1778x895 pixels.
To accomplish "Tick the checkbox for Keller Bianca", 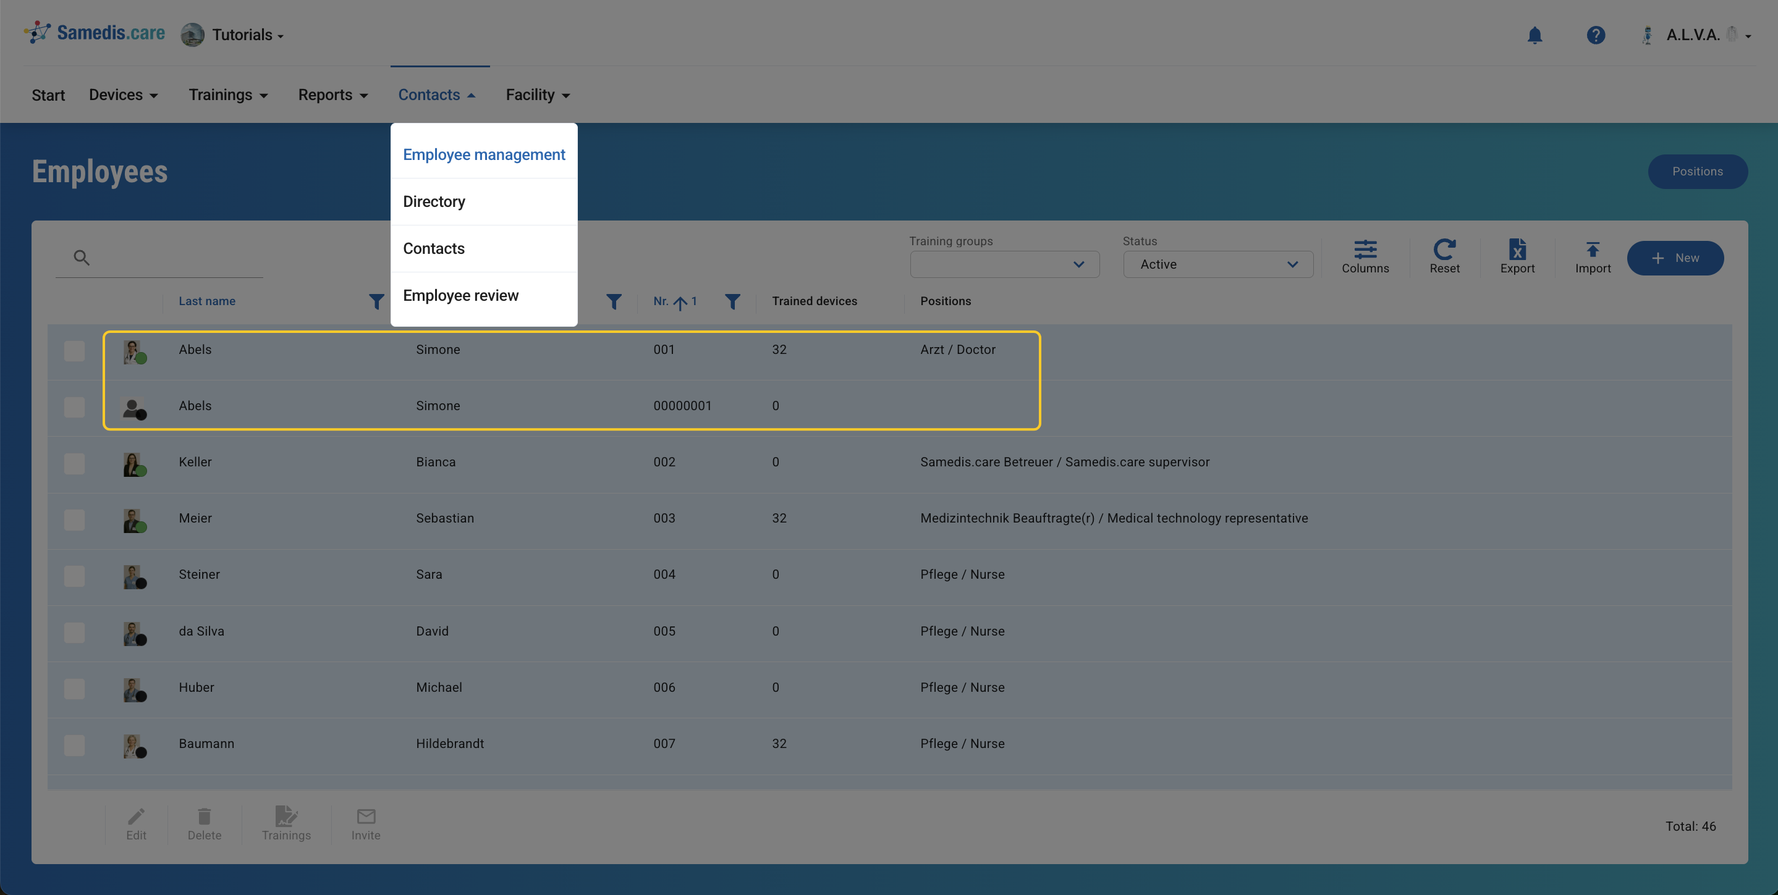I will 74,463.
